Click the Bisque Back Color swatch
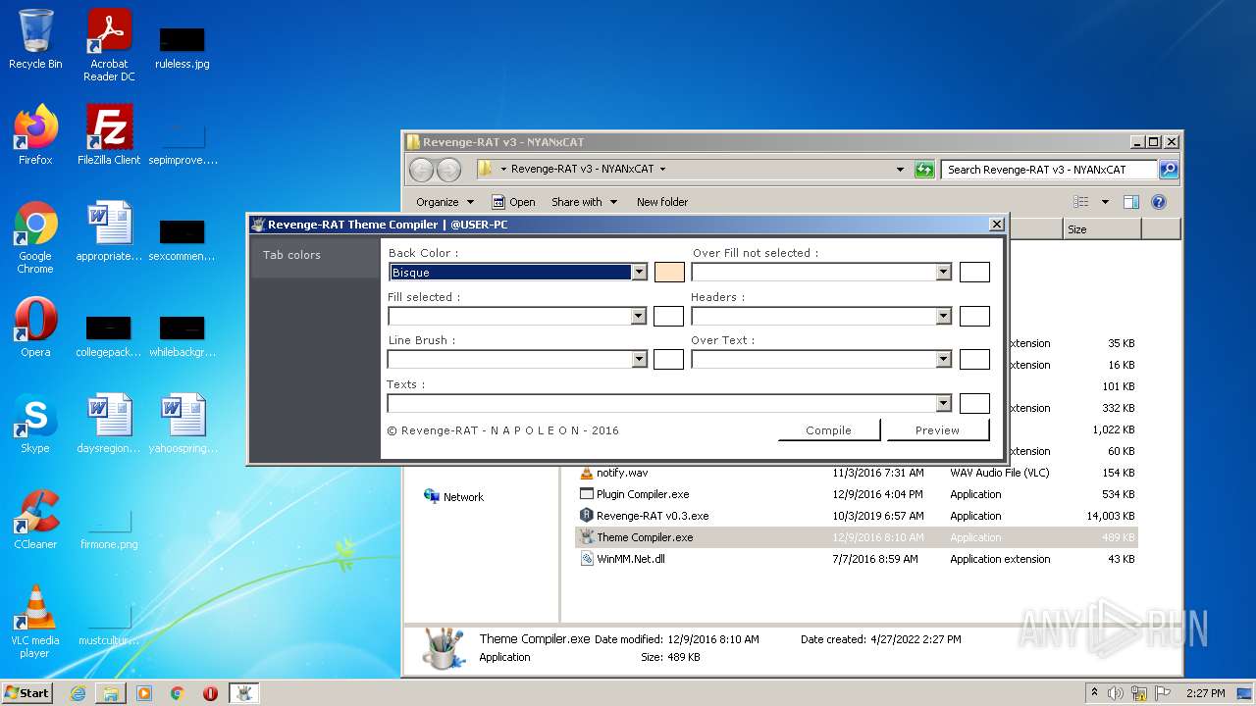 pyautogui.click(x=669, y=273)
